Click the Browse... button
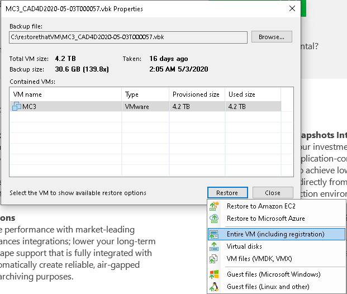This screenshot has width=347, height=294. coord(272,37)
